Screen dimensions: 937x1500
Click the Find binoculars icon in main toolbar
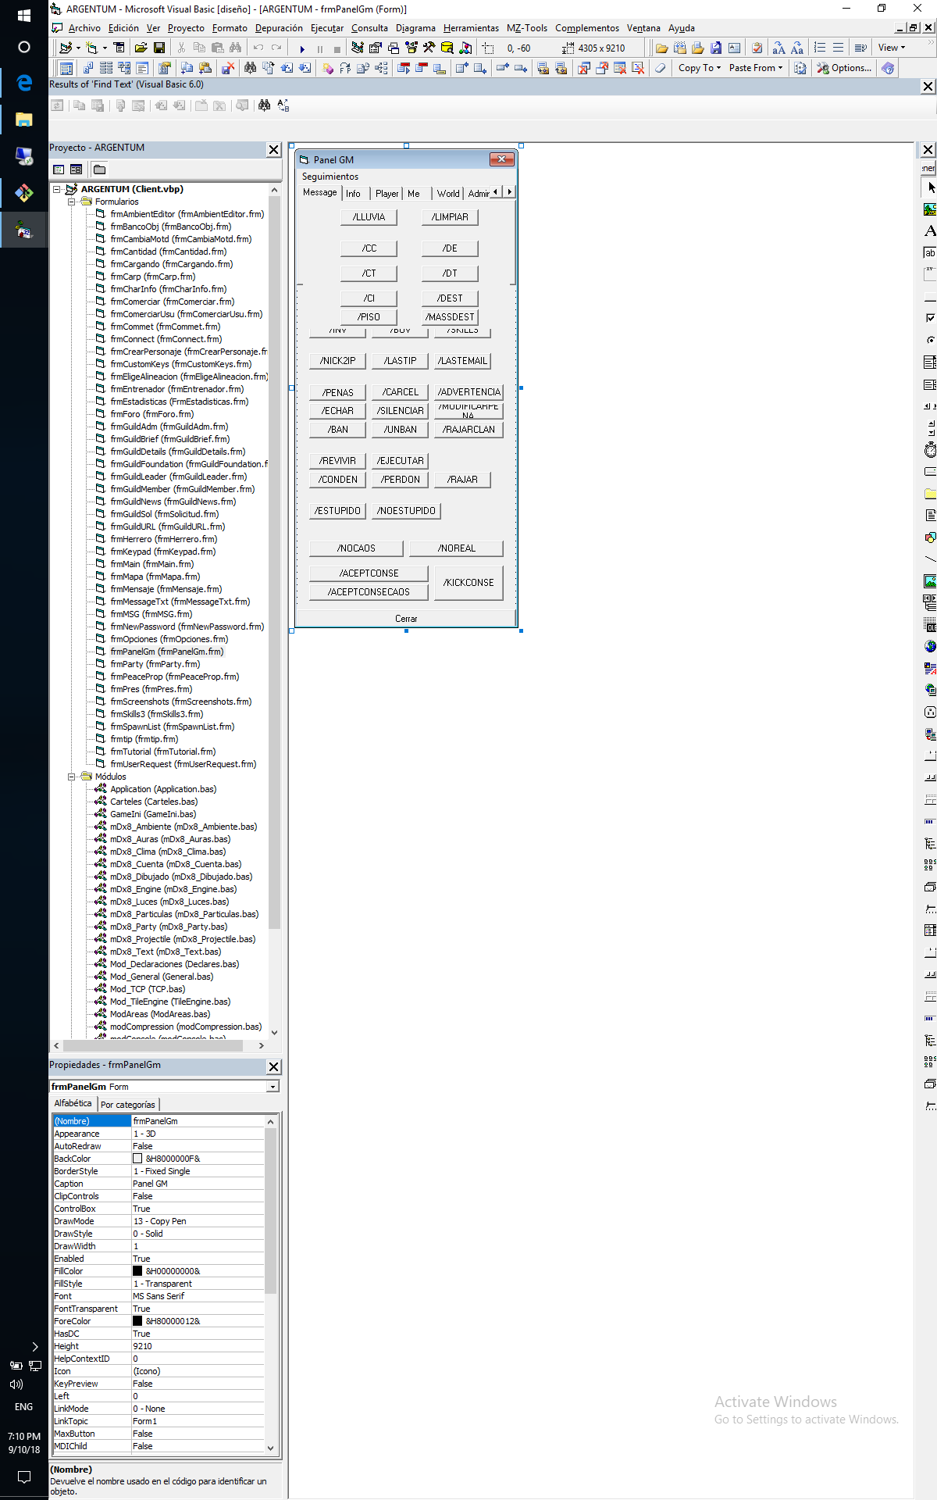(236, 48)
